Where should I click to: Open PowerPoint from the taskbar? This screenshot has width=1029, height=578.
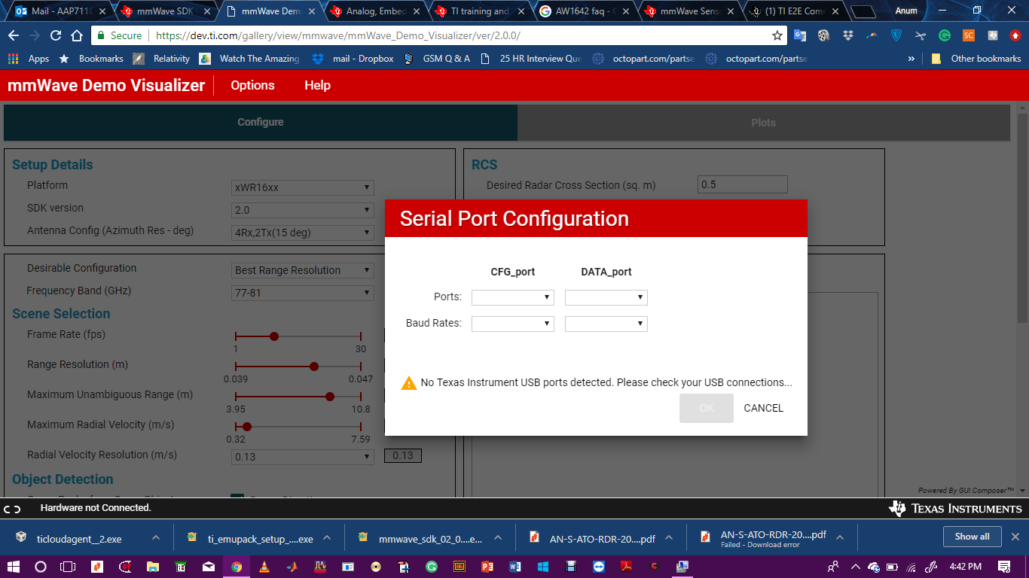click(487, 566)
